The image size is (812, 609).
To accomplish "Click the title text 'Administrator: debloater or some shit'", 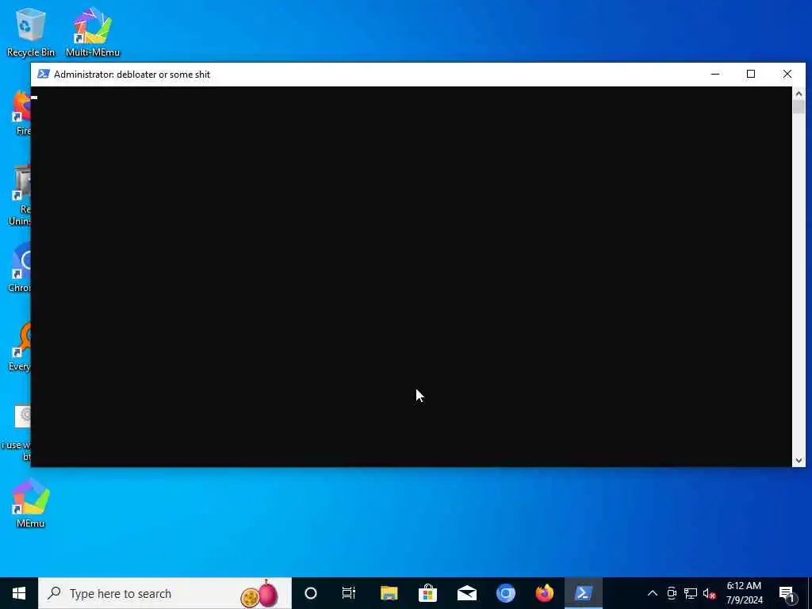I will coord(132,74).
